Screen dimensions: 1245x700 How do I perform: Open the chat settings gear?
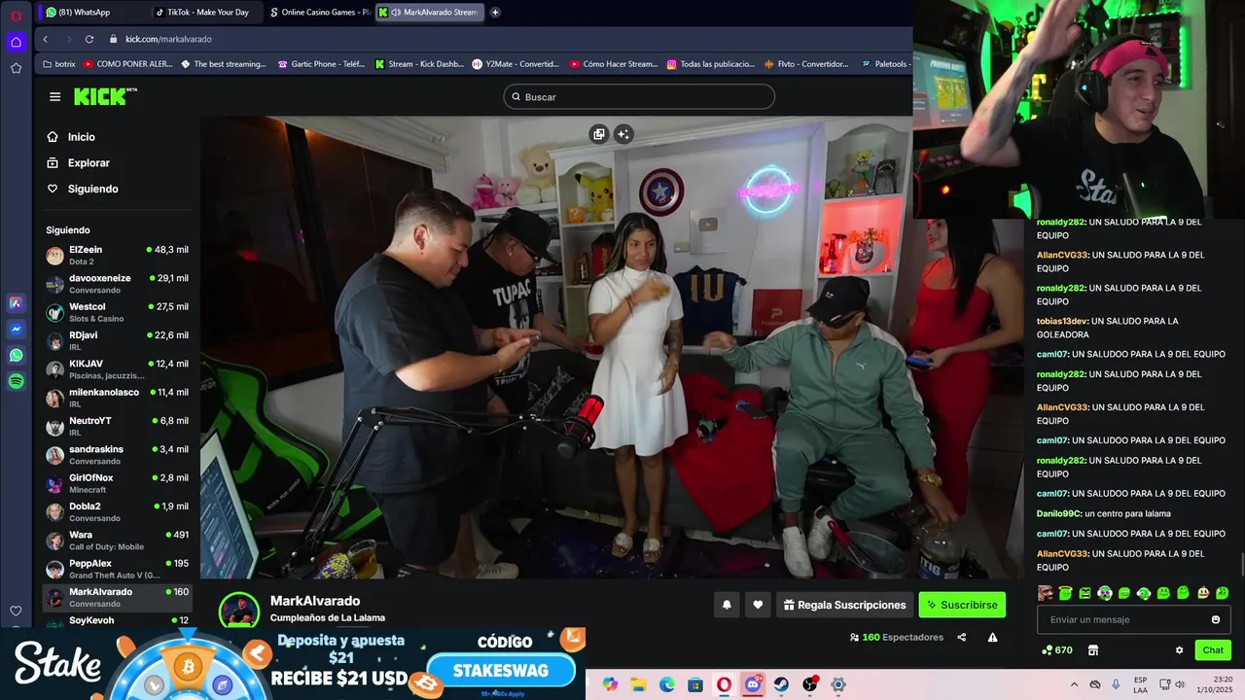point(1179,650)
